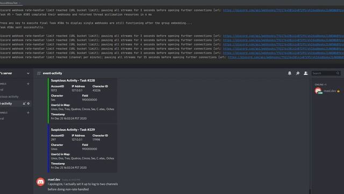
Task: Click AccountID value 1072
Action: click(x=54, y=91)
